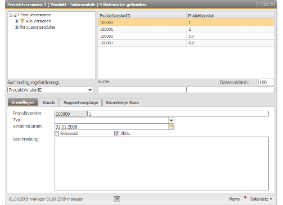Open the VersionsDatum calendar picker icon
The image size is (283, 205).
point(171,127)
